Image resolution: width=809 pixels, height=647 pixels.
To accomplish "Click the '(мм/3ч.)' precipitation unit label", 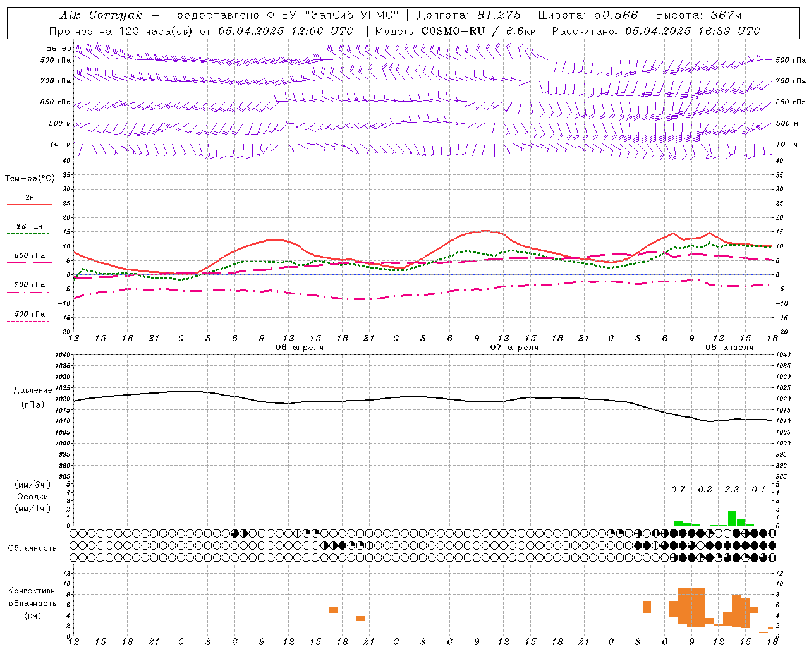I will tap(32, 485).
